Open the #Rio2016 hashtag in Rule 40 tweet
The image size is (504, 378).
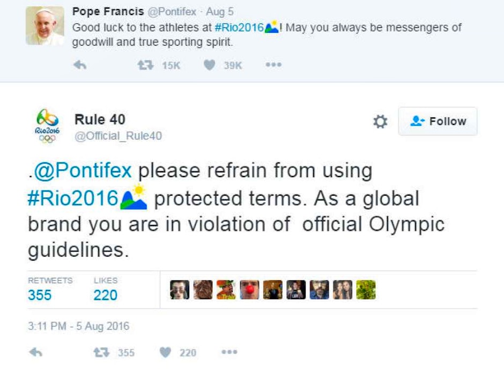(73, 198)
